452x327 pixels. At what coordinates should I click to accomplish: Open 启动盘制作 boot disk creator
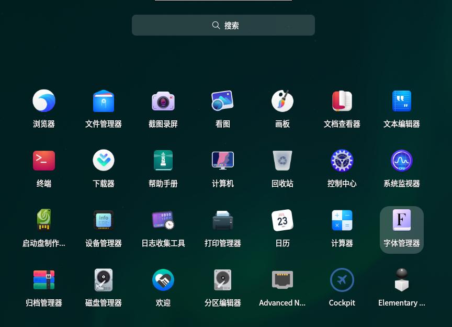[x=44, y=220]
